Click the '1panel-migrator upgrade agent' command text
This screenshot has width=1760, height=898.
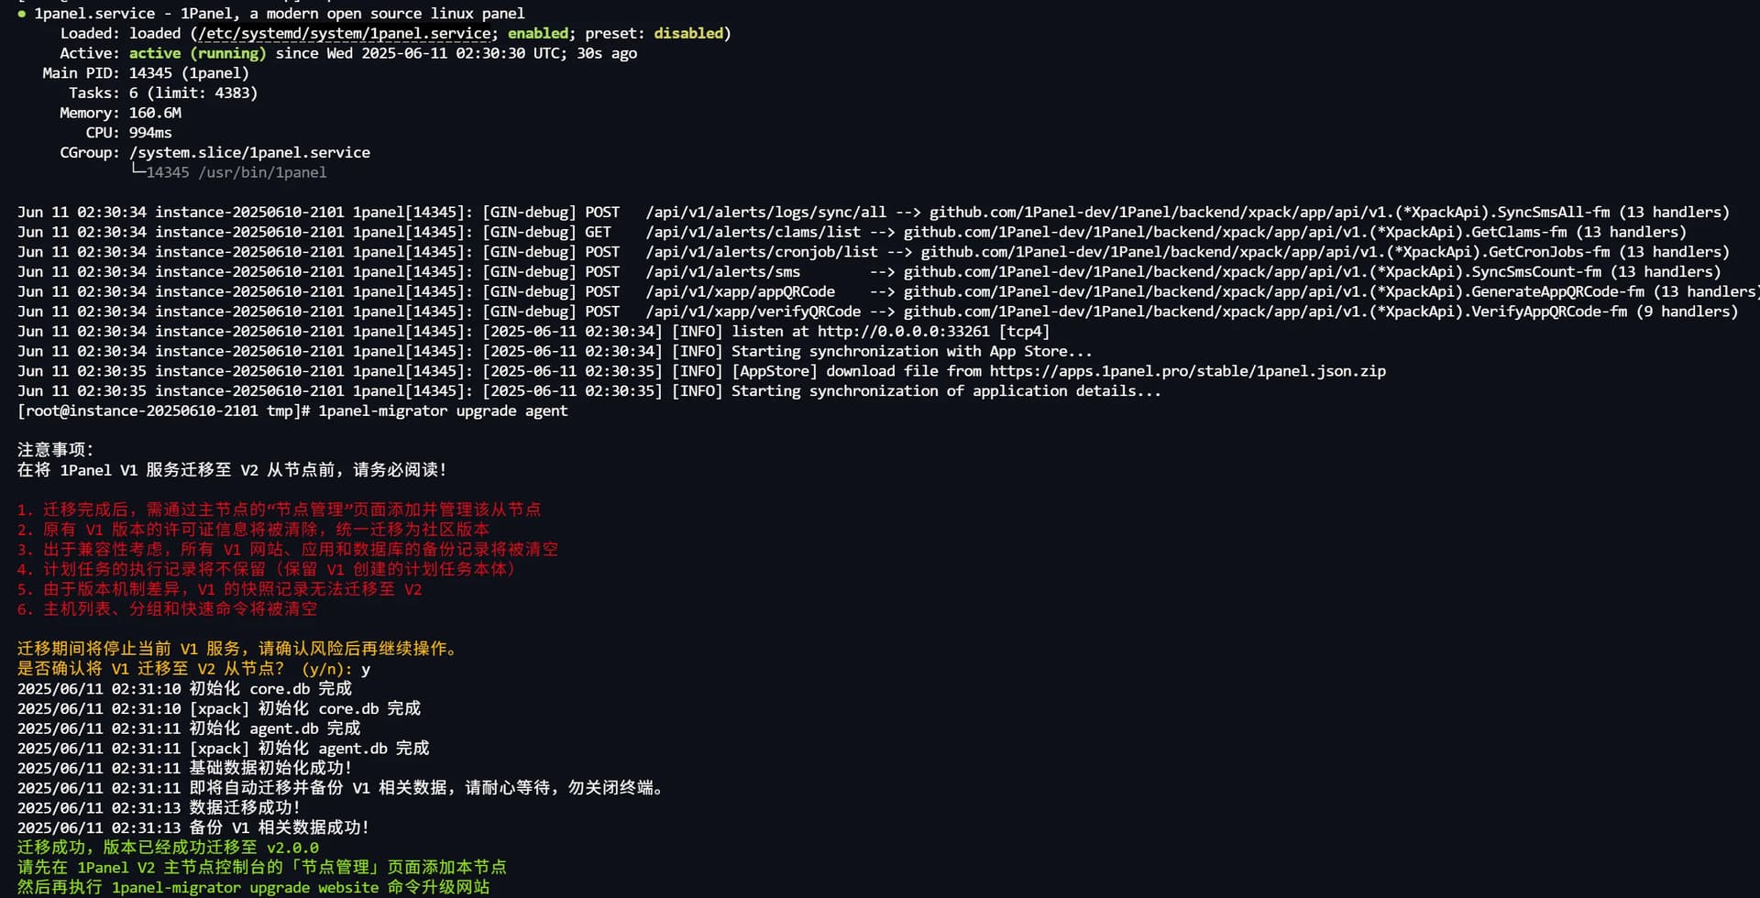[x=443, y=411]
